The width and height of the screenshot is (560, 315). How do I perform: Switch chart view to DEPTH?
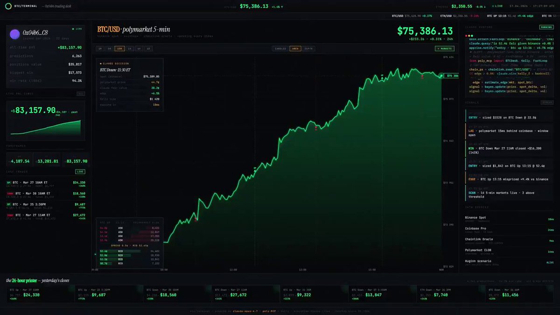click(308, 49)
